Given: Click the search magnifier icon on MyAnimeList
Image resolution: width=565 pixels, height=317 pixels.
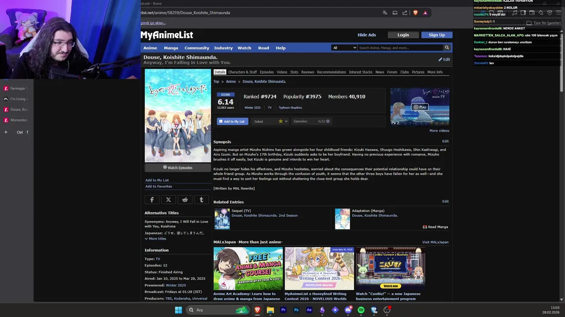Looking at the screenshot, I should pyautogui.click(x=447, y=48).
